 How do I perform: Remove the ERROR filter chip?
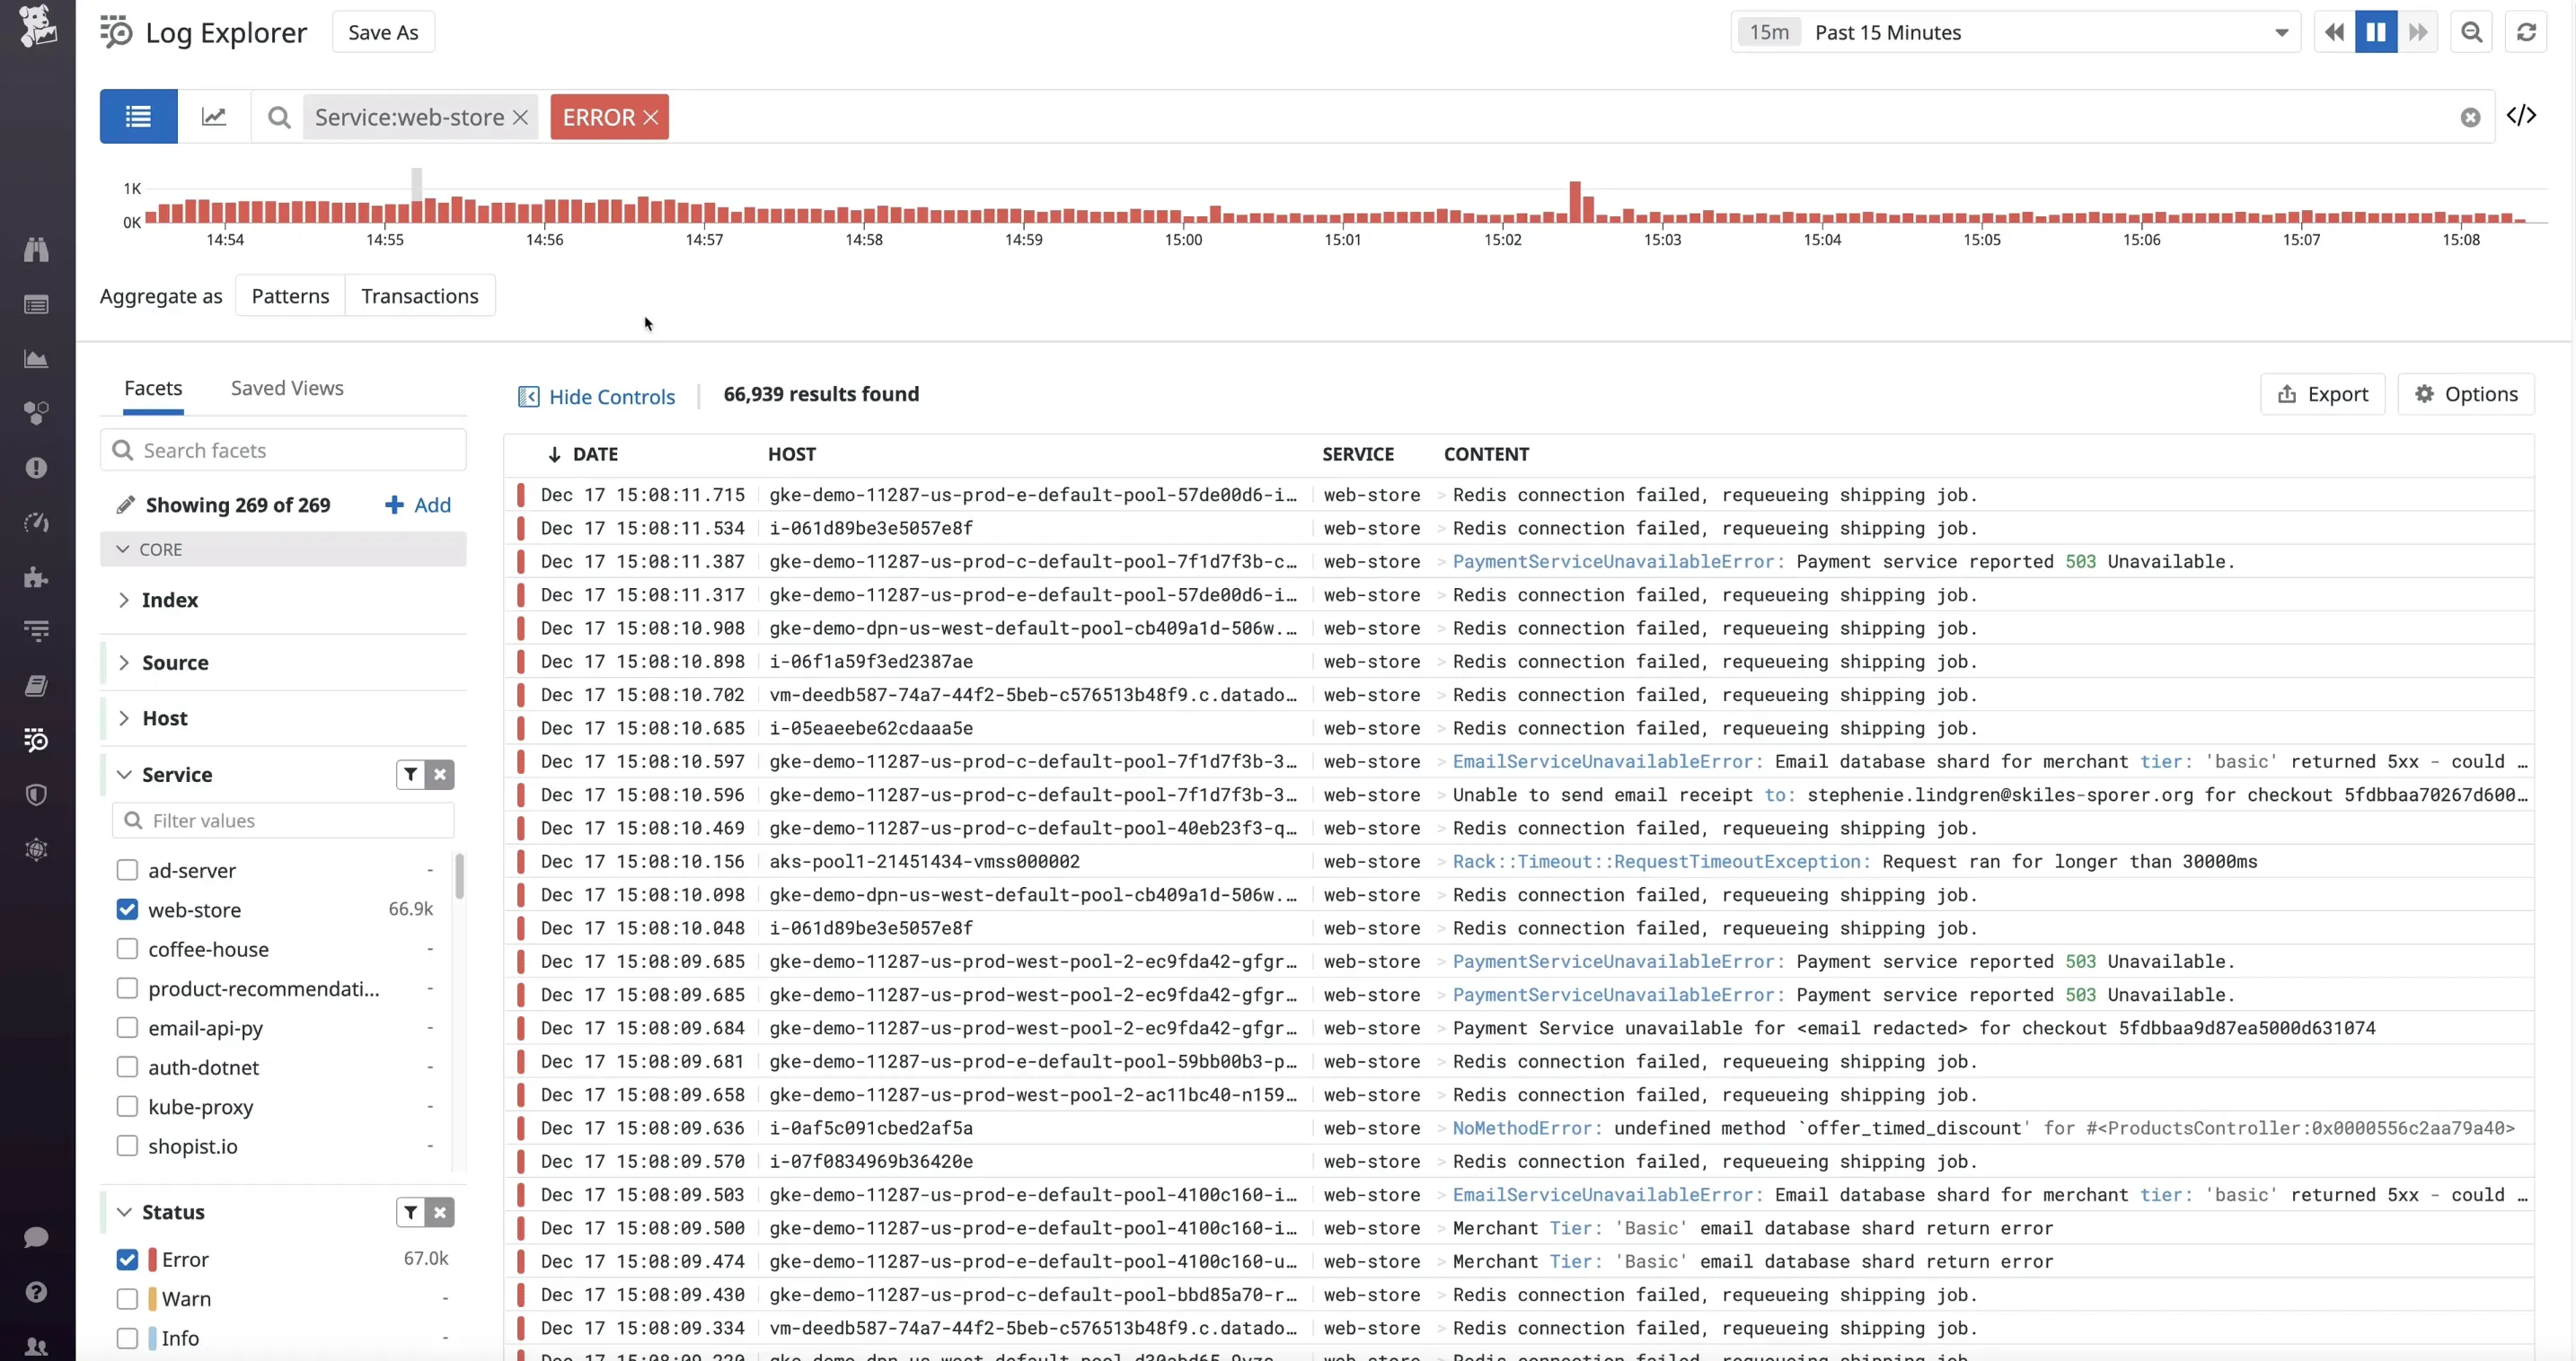pos(651,118)
